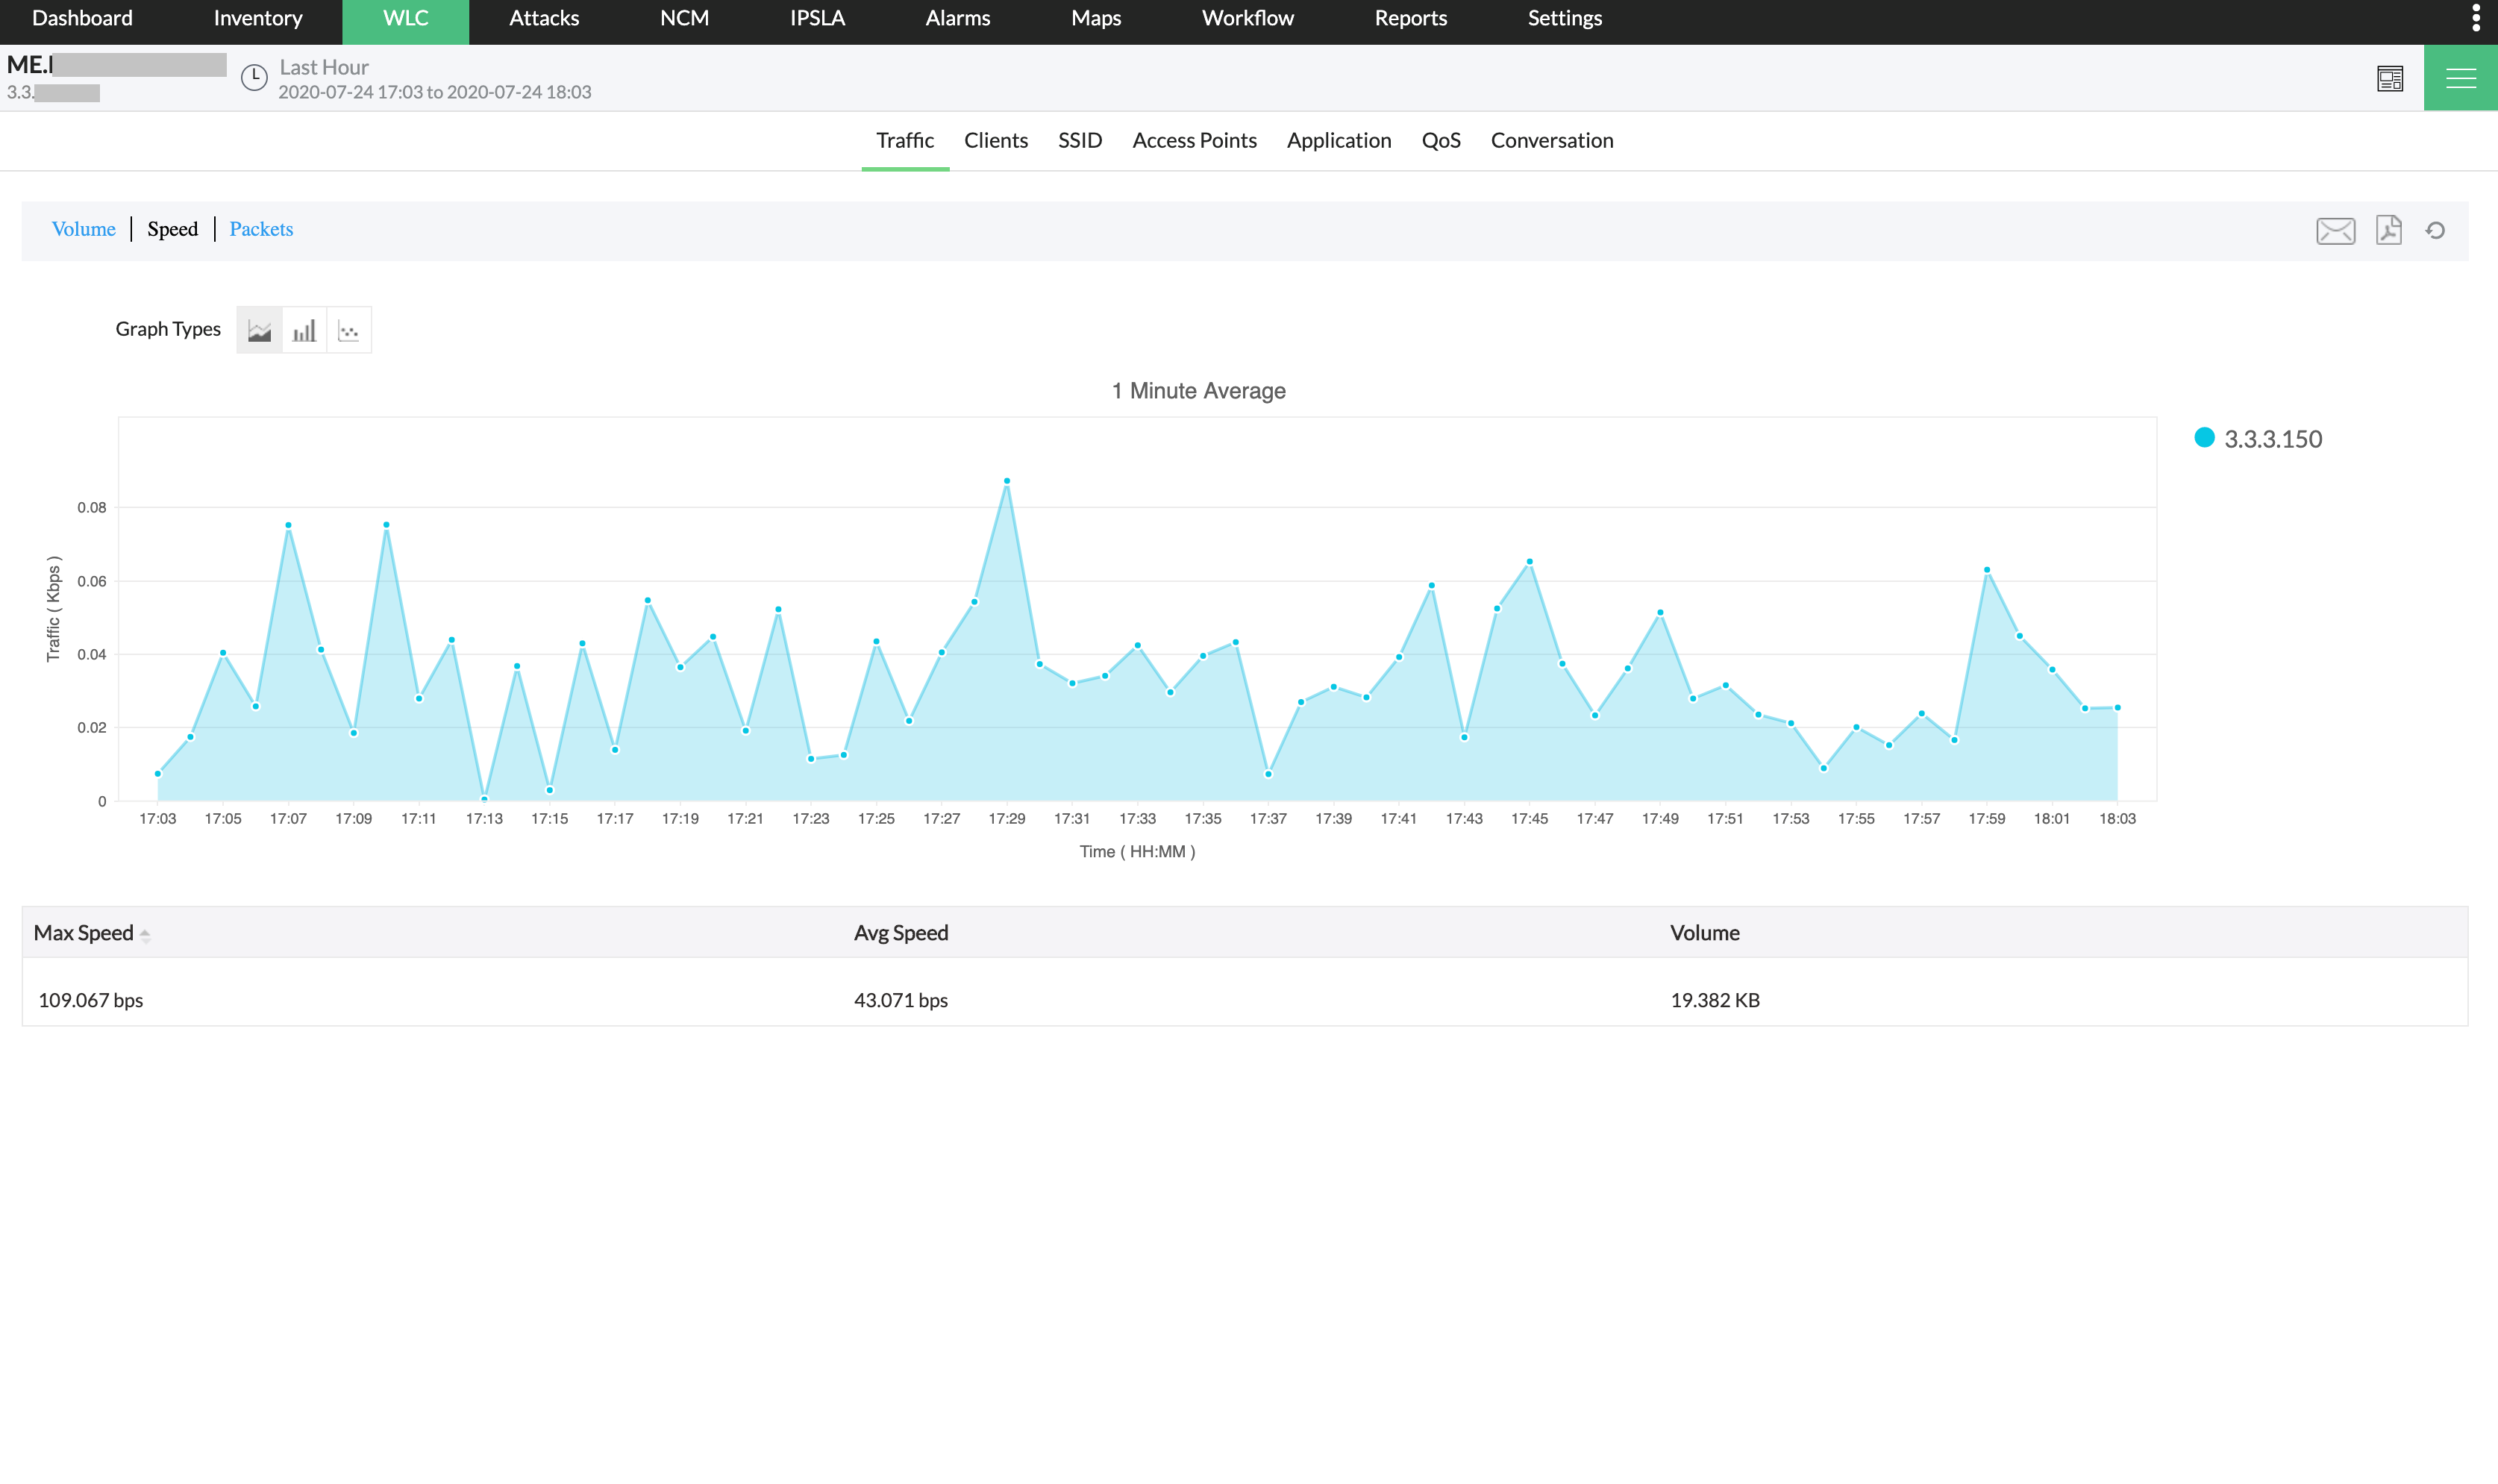Open the Alarms menu item
This screenshot has height=1484, width=2498.
click(x=957, y=18)
